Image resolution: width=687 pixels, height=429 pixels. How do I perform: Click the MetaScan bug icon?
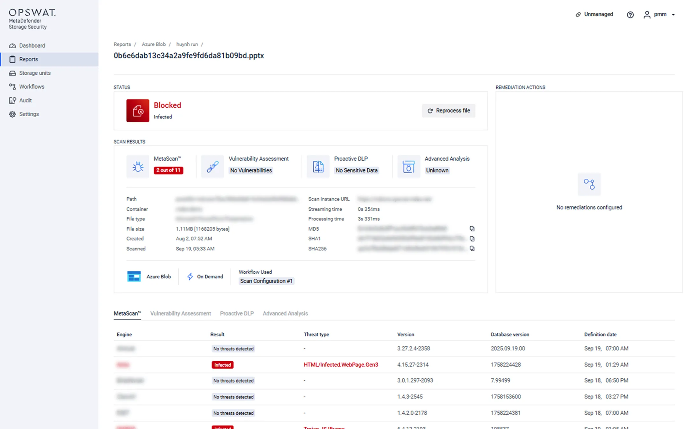click(138, 166)
